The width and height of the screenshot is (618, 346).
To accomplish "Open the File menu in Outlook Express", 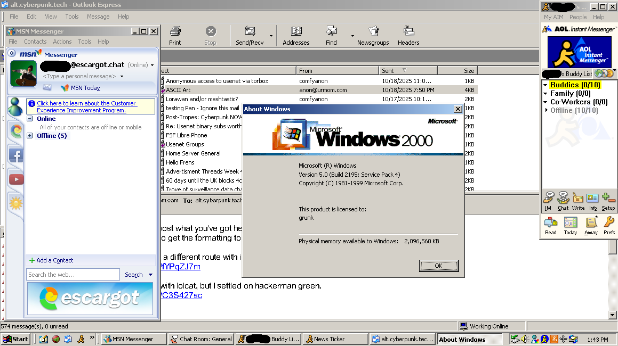I will click(x=14, y=17).
